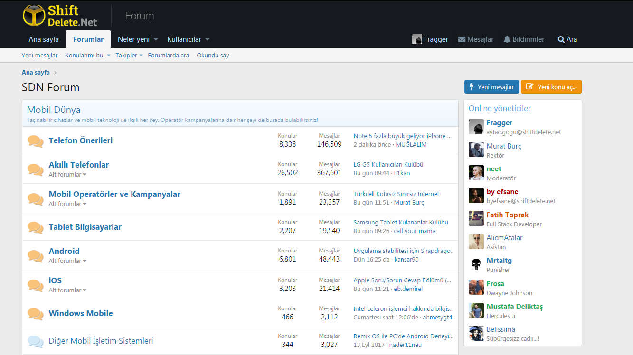The width and height of the screenshot is (633, 355).
Task: Open by efsane's avatar picture
Action: [x=476, y=196]
